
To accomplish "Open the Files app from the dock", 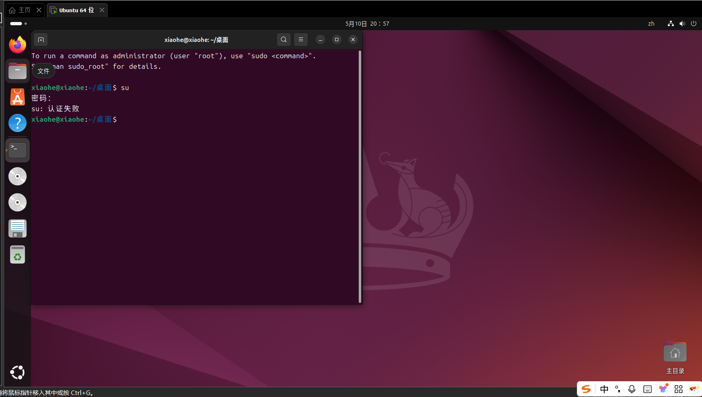I will pos(17,71).
